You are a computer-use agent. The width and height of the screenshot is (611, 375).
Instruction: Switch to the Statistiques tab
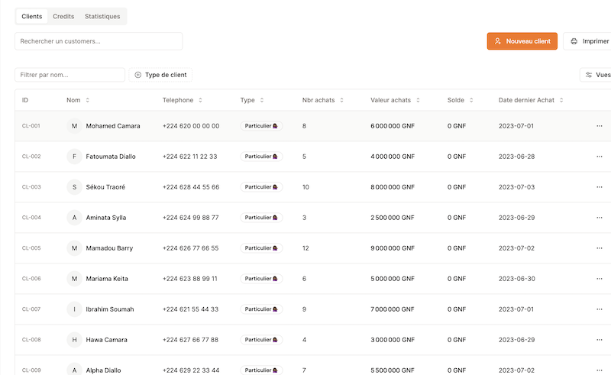tap(102, 16)
